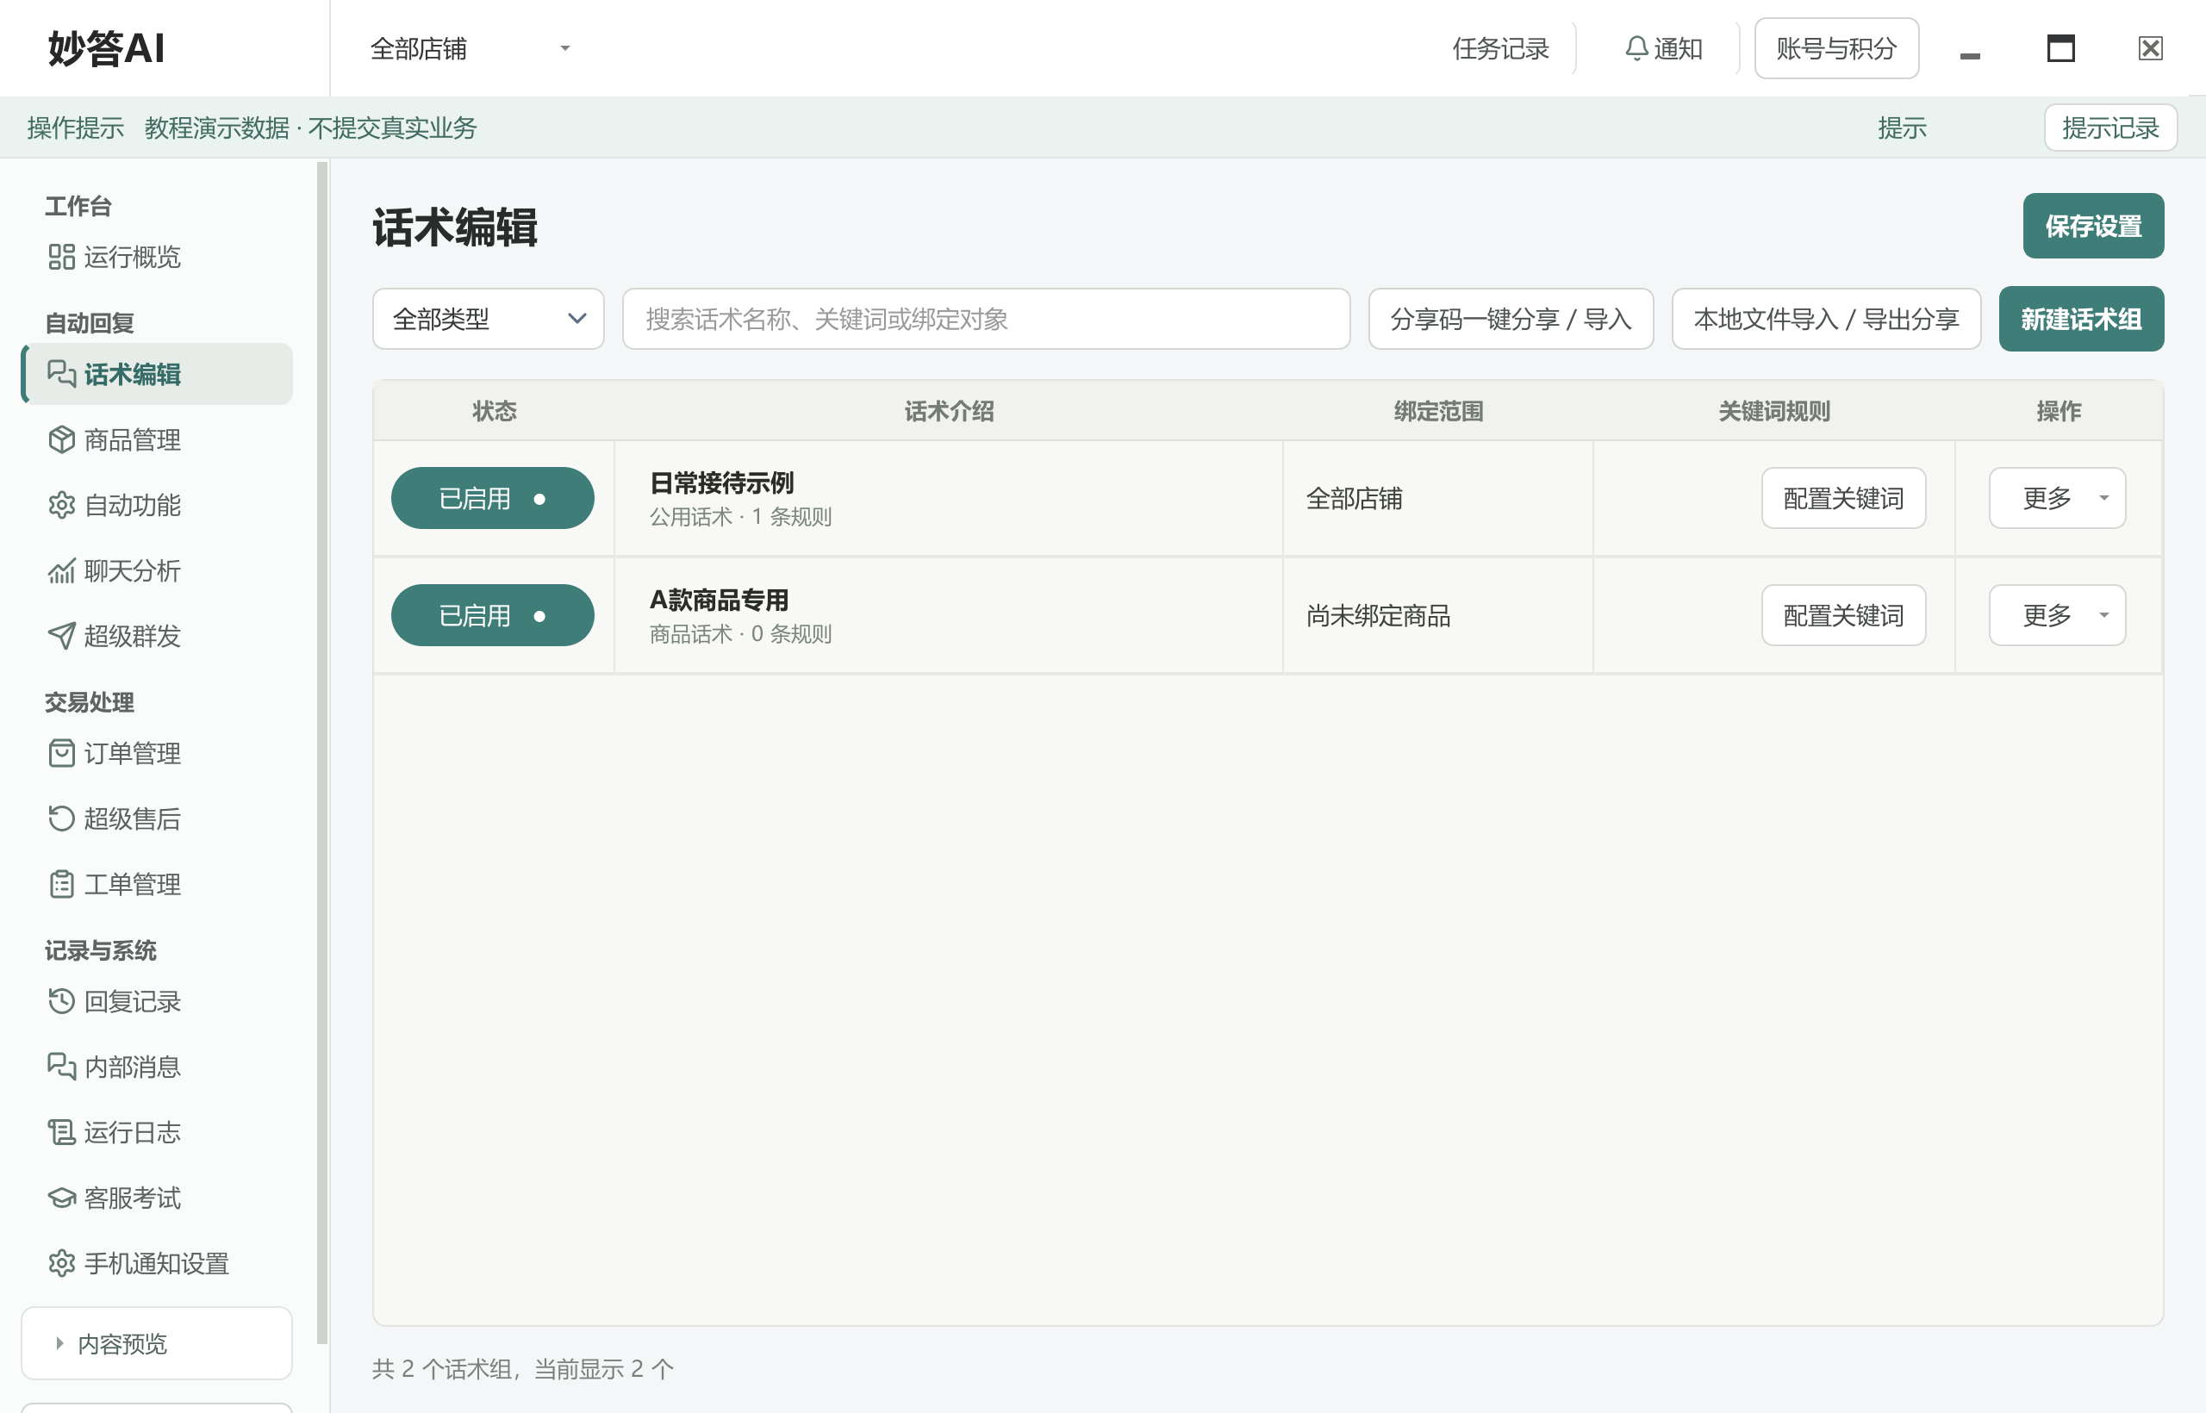Click the 超级售后 refresh arrow icon
Image resolution: width=2206 pixels, height=1413 pixels.
click(61, 819)
